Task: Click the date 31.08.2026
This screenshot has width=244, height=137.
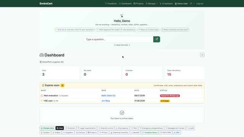Action: click(140, 101)
